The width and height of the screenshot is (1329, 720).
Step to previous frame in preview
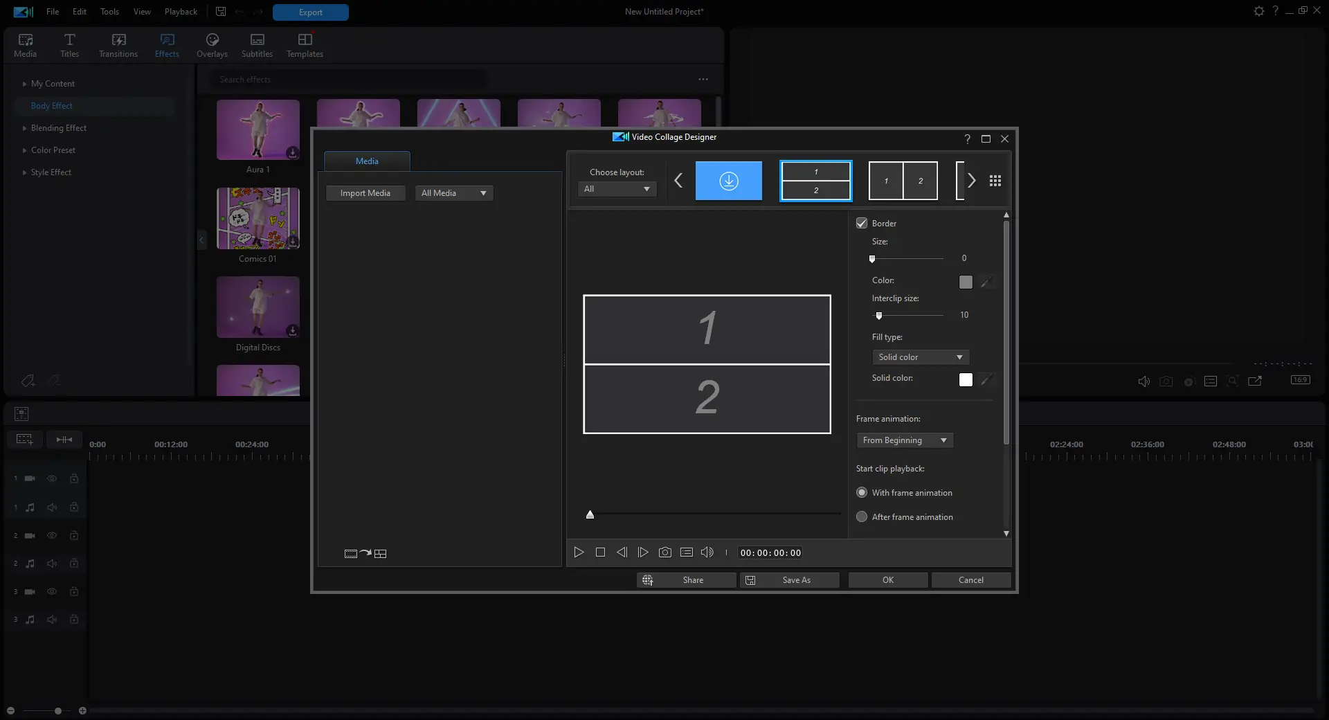(x=622, y=552)
